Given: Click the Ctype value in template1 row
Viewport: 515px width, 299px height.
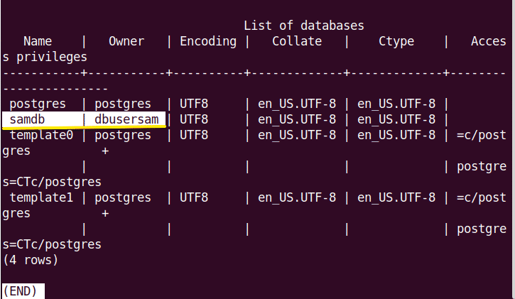Looking at the screenshot, I should pyautogui.click(x=396, y=197).
